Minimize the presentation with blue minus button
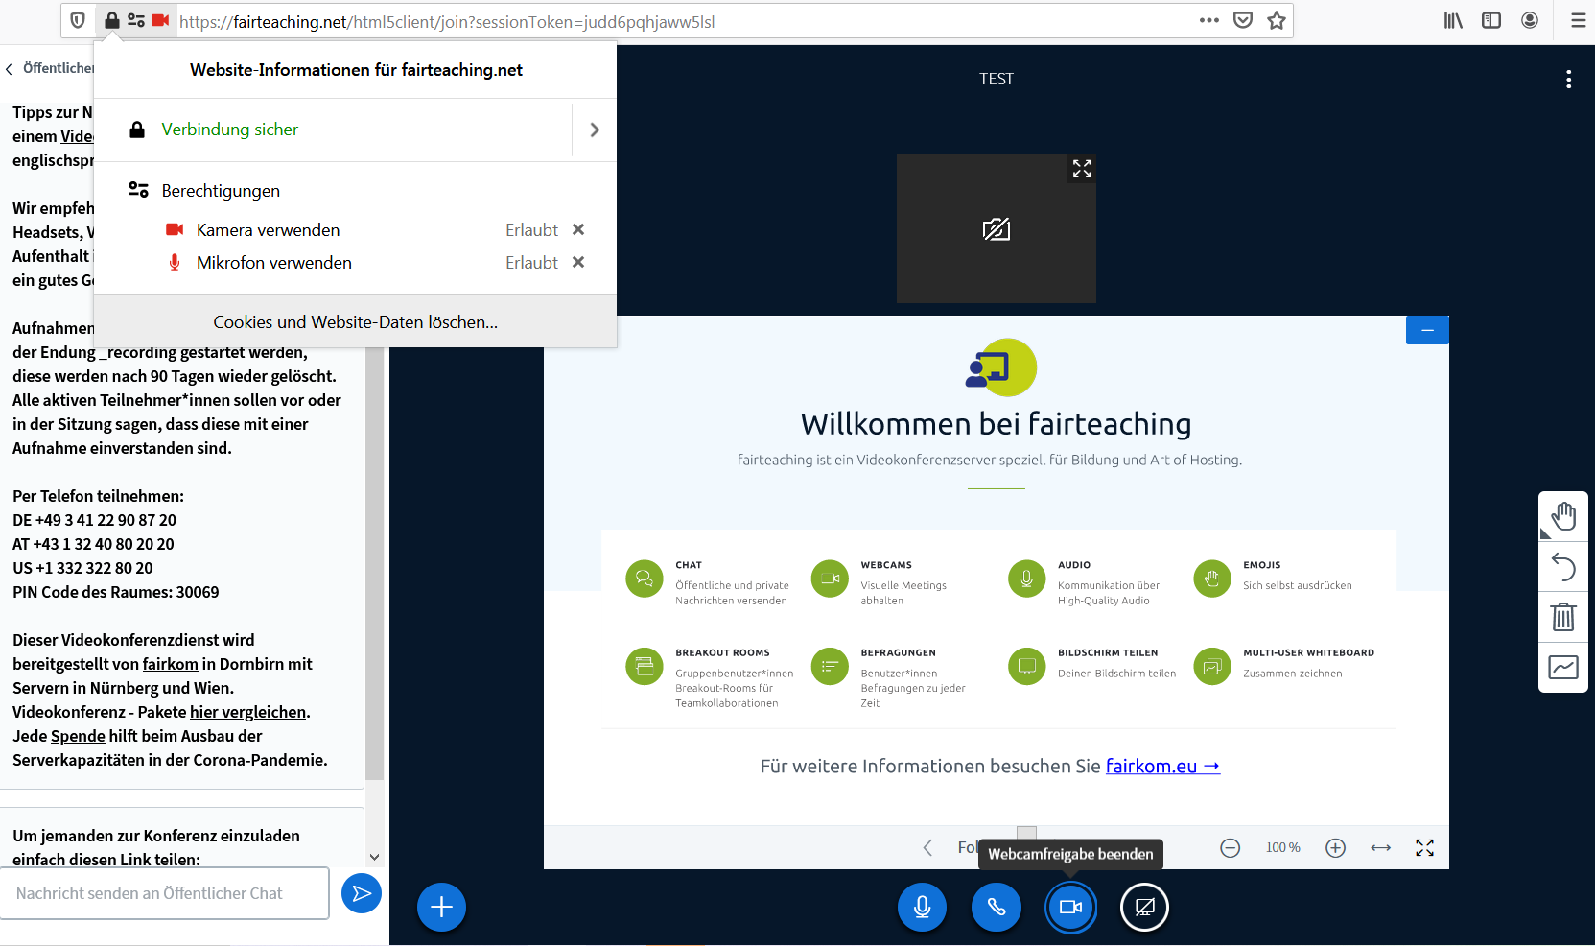The image size is (1595, 946). [x=1427, y=330]
